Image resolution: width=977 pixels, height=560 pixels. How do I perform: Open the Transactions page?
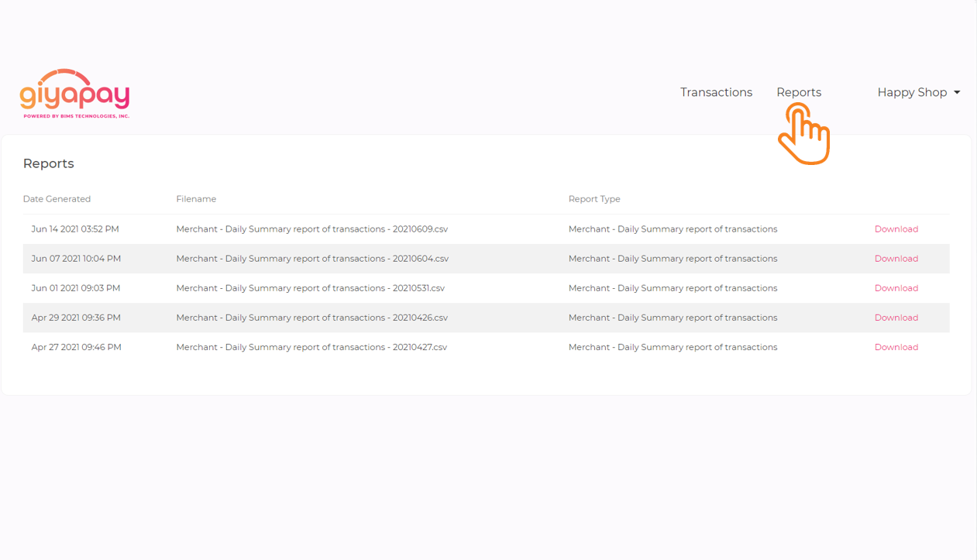coord(716,92)
